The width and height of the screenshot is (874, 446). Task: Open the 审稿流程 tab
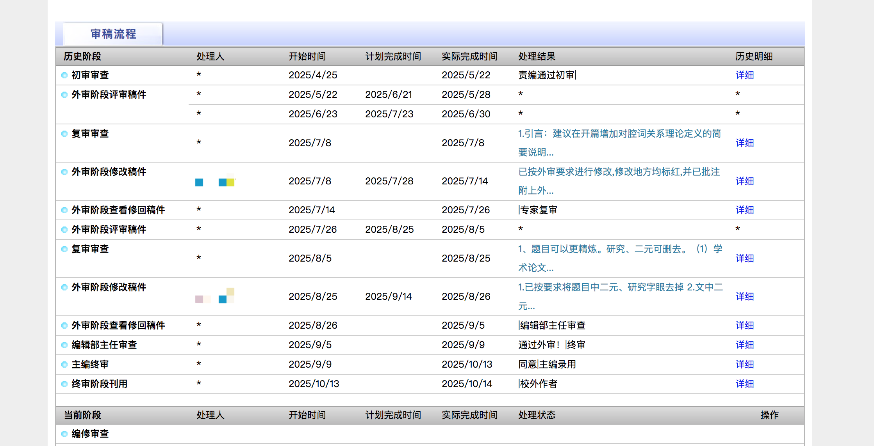click(x=113, y=34)
